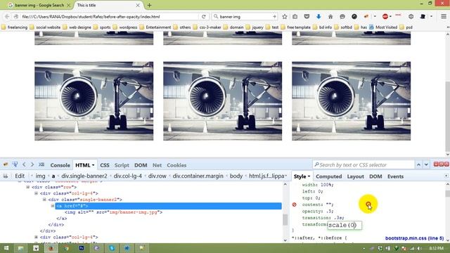Open the Windows Start button
This screenshot has height=253, width=450.
(6, 248)
